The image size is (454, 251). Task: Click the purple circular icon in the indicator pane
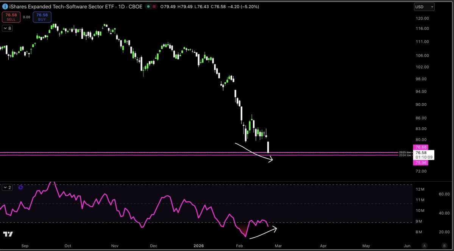click(20, 187)
